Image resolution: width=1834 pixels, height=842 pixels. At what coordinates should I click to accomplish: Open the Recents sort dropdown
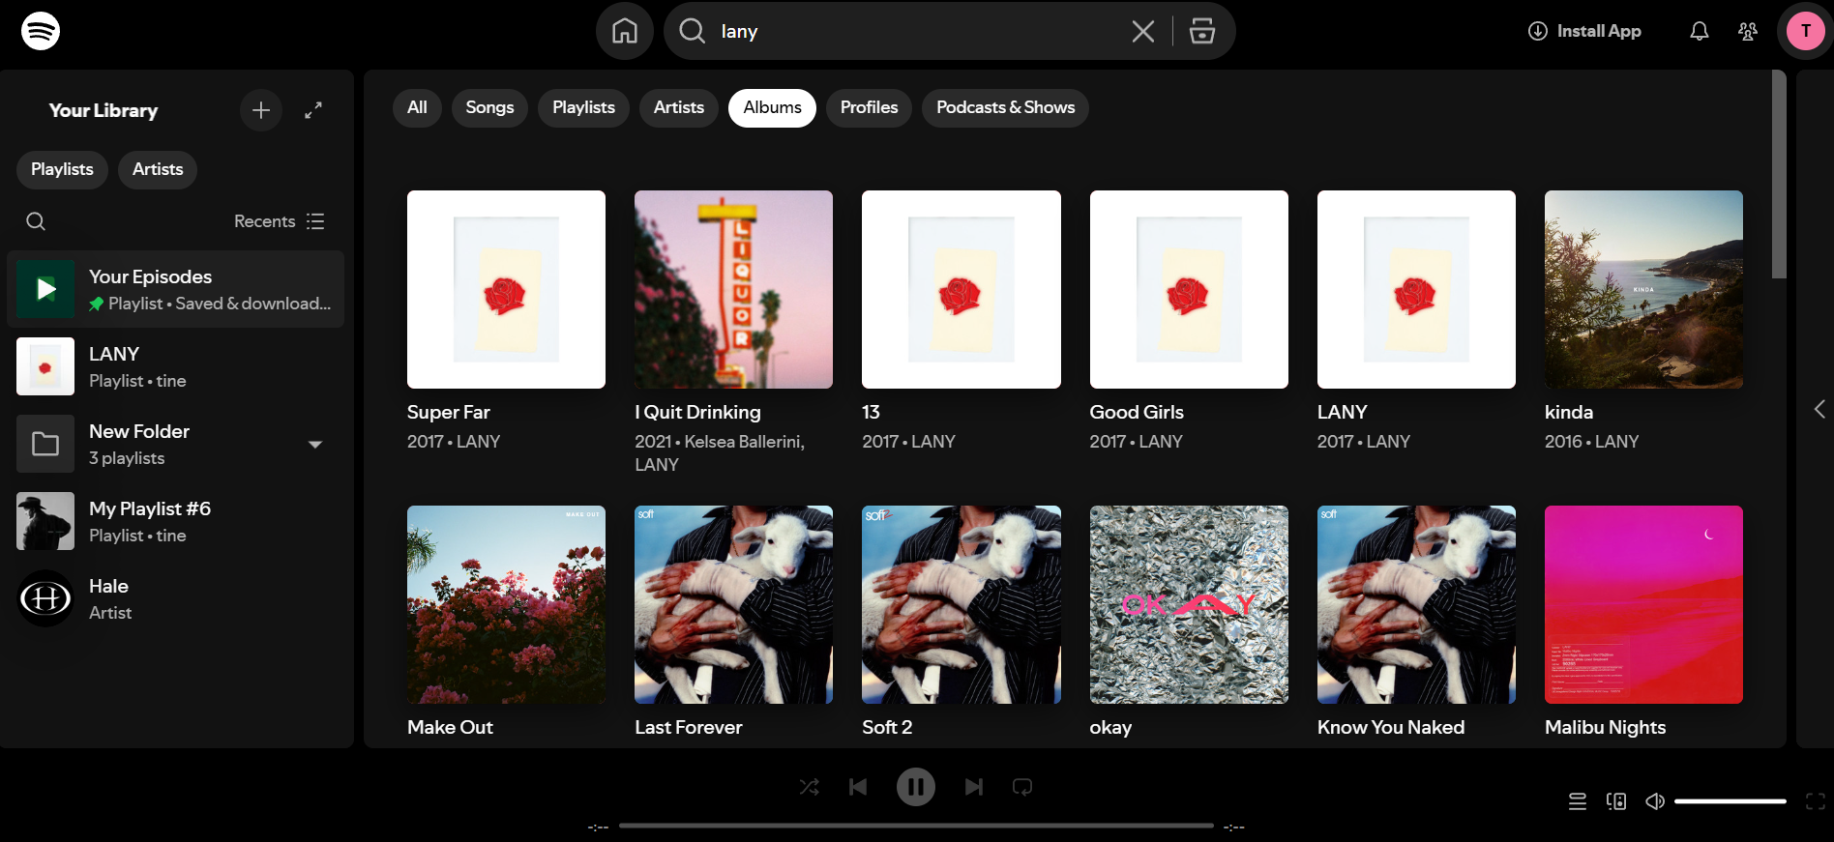pyautogui.click(x=280, y=221)
